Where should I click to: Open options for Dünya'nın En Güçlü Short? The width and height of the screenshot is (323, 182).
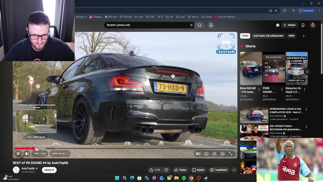click(305, 90)
